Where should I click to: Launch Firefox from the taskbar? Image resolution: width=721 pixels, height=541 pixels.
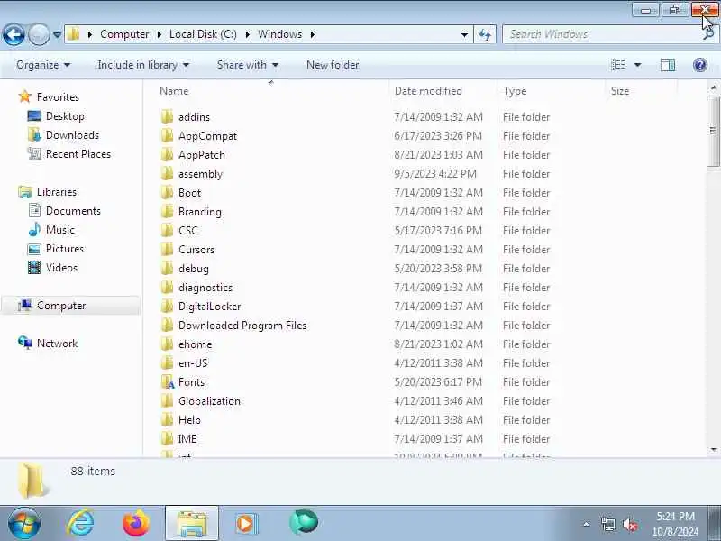click(136, 523)
